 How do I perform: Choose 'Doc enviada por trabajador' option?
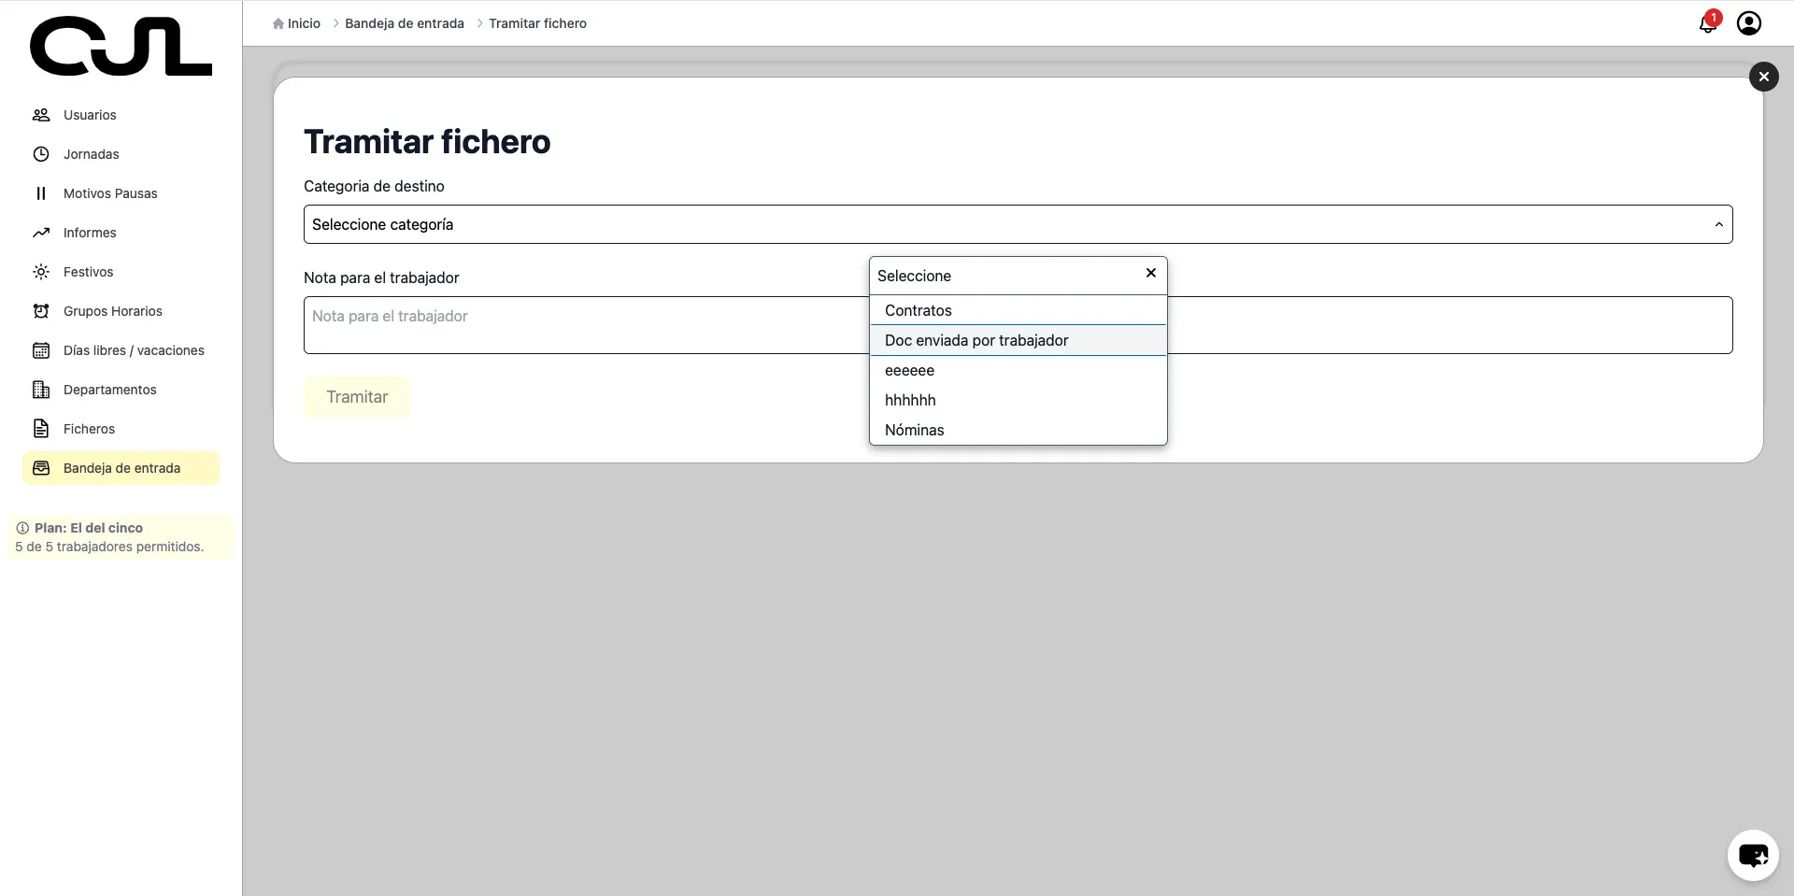click(x=976, y=340)
